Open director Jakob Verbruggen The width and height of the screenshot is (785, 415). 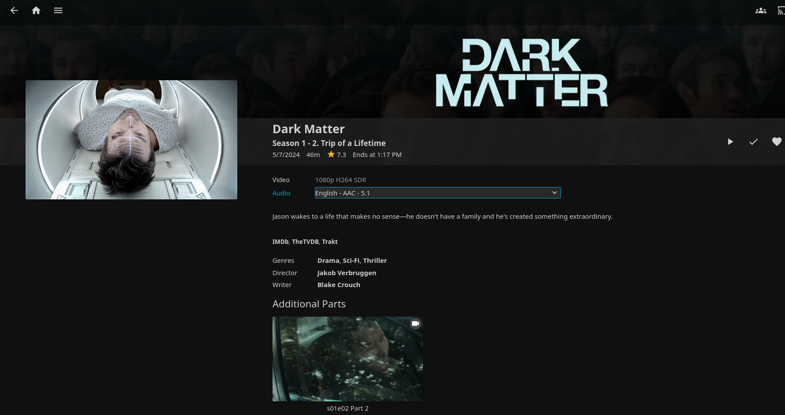click(x=347, y=273)
